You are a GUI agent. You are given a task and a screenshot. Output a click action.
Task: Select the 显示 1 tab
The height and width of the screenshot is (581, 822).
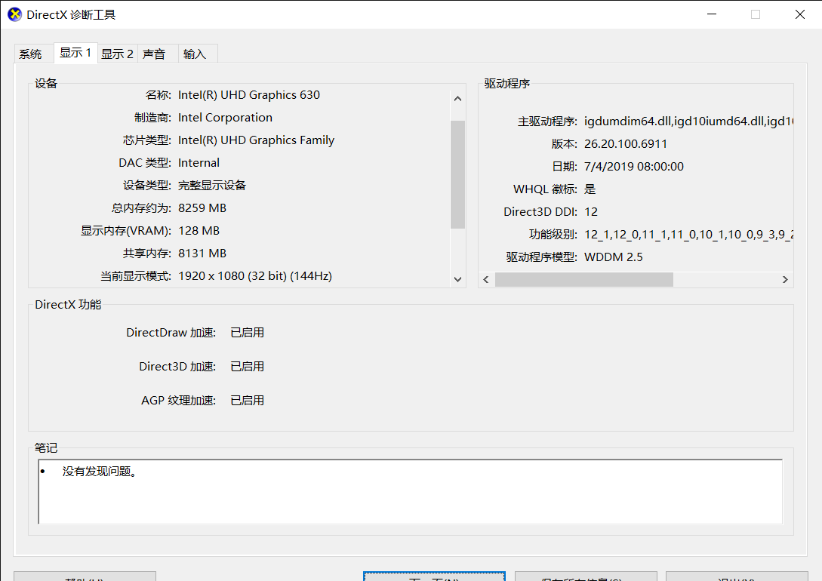coord(75,53)
